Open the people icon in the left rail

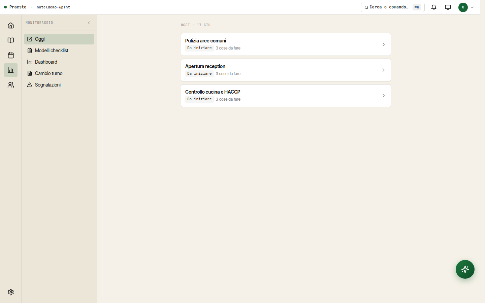[x=11, y=85]
